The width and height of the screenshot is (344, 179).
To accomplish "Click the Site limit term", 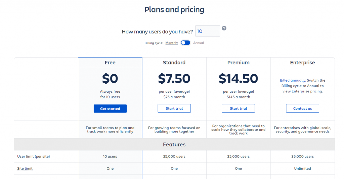I will 25,169.
